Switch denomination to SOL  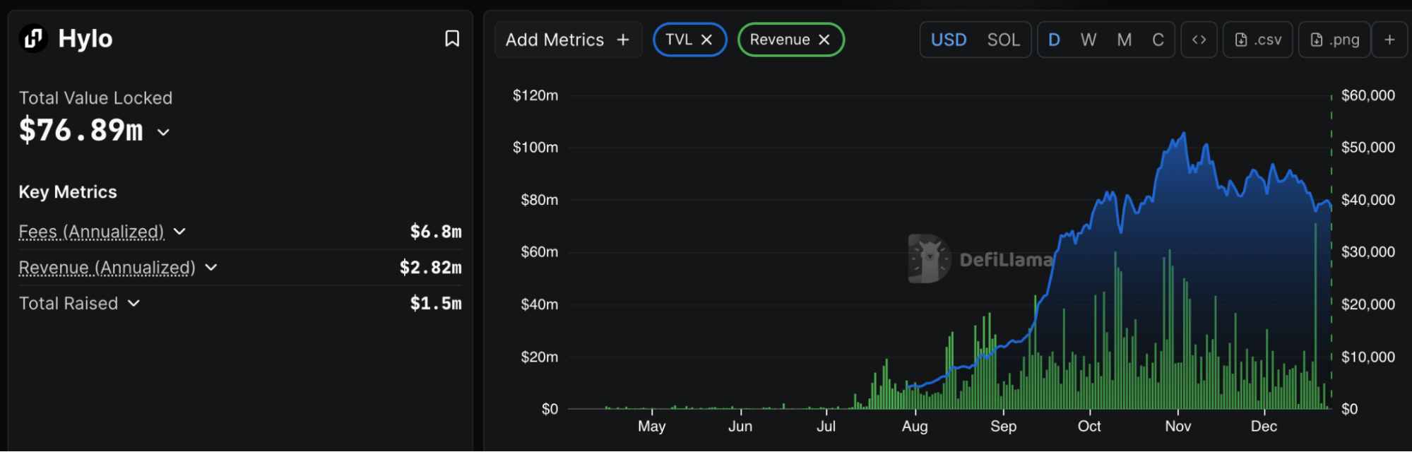coord(1003,40)
